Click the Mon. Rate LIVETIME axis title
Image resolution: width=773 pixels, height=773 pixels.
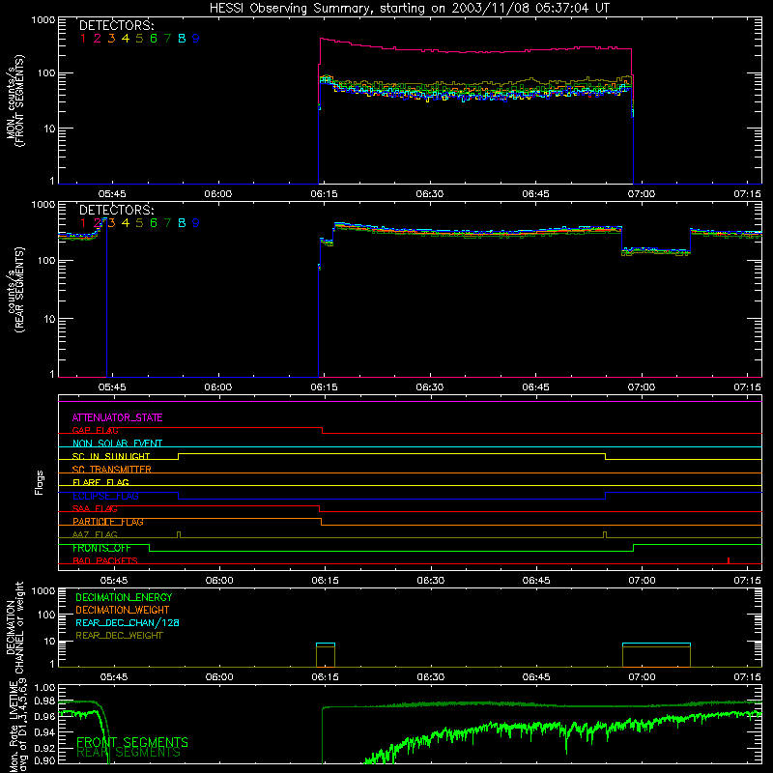click(17, 725)
